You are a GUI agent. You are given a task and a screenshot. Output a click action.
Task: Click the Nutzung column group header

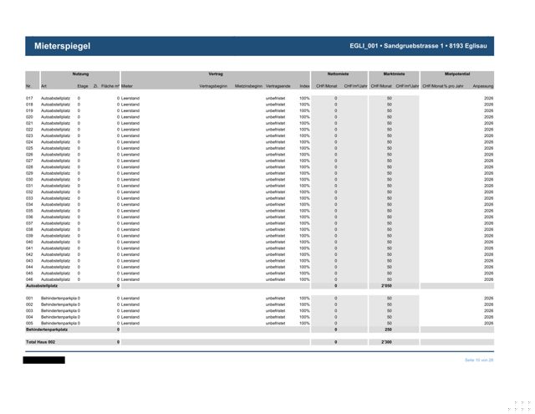pos(80,74)
